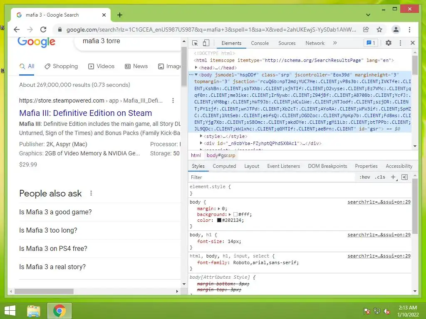
Task: Open body rule source link search?rlz…:29
Action: [379, 202]
